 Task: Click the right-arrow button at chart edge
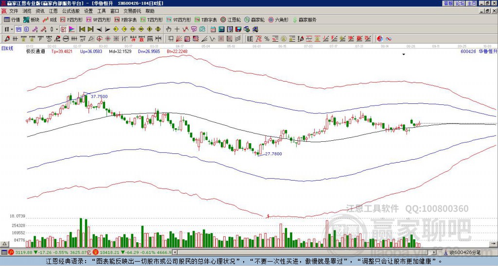[x=493, y=244]
